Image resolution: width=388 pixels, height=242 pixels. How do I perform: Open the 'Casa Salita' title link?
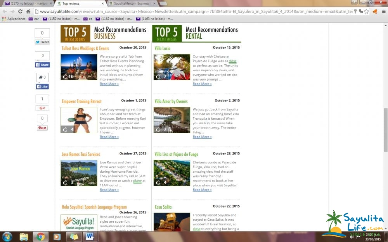[163, 207]
